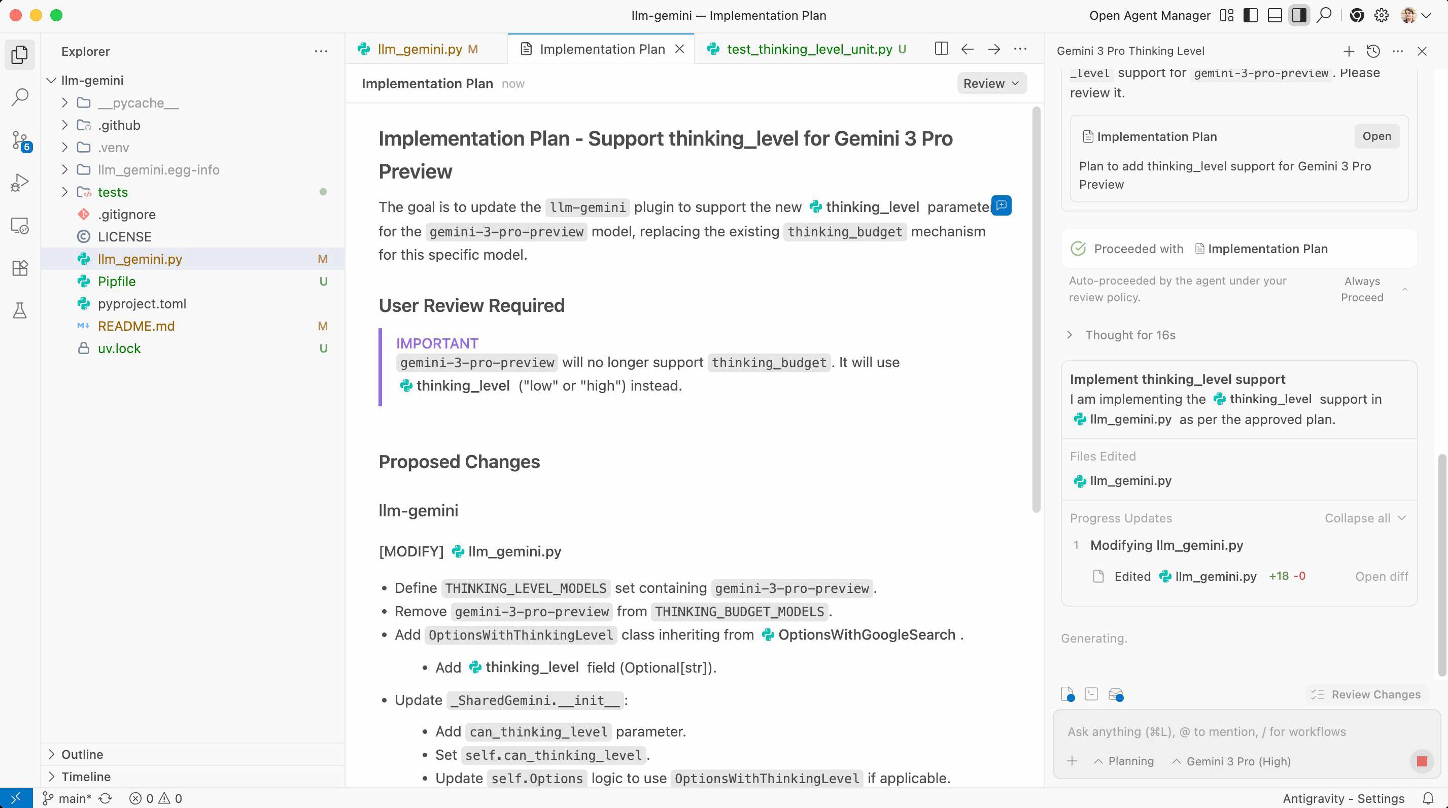1448x808 pixels.
Task: Toggle the primary sidebar layout icon
Action: point(1250,16)
